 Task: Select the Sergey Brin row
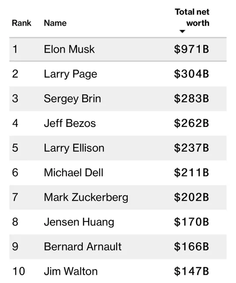click(x=118, y=99)
